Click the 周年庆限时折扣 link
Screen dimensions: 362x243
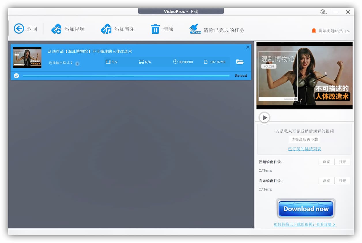[334, 31]
